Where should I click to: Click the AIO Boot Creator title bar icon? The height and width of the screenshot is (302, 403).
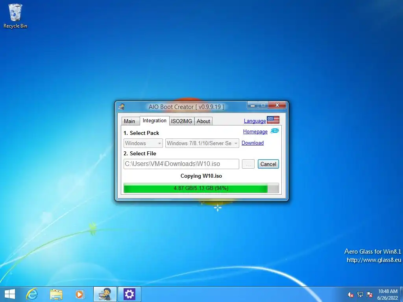(122, 107)
